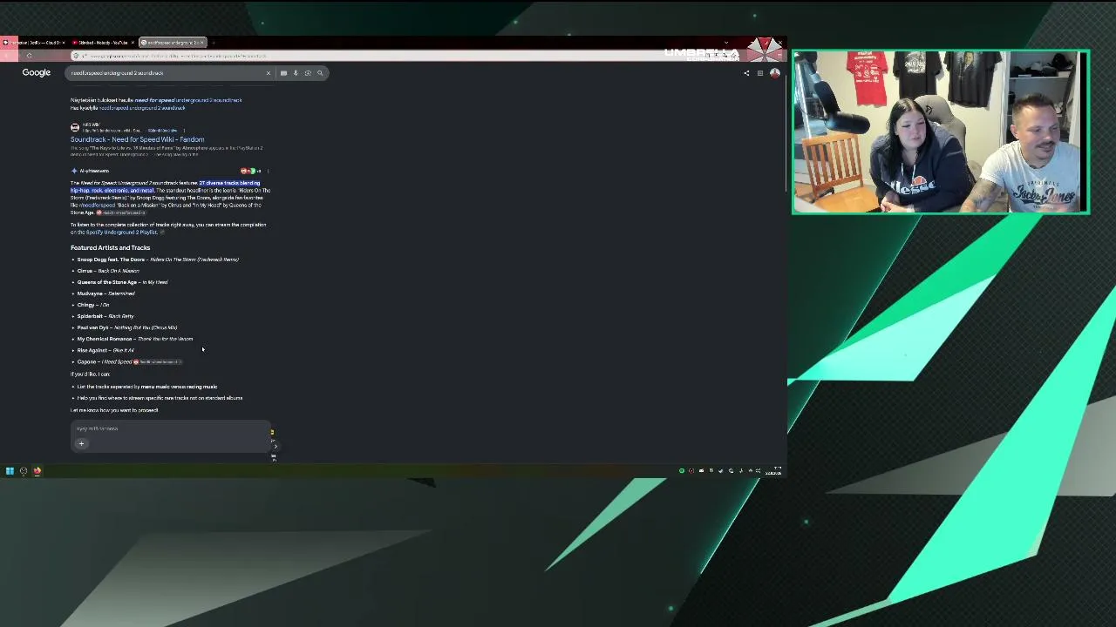Add attachment with the plus button
This screenshot has height=627, width=1116.
point(81,444)
